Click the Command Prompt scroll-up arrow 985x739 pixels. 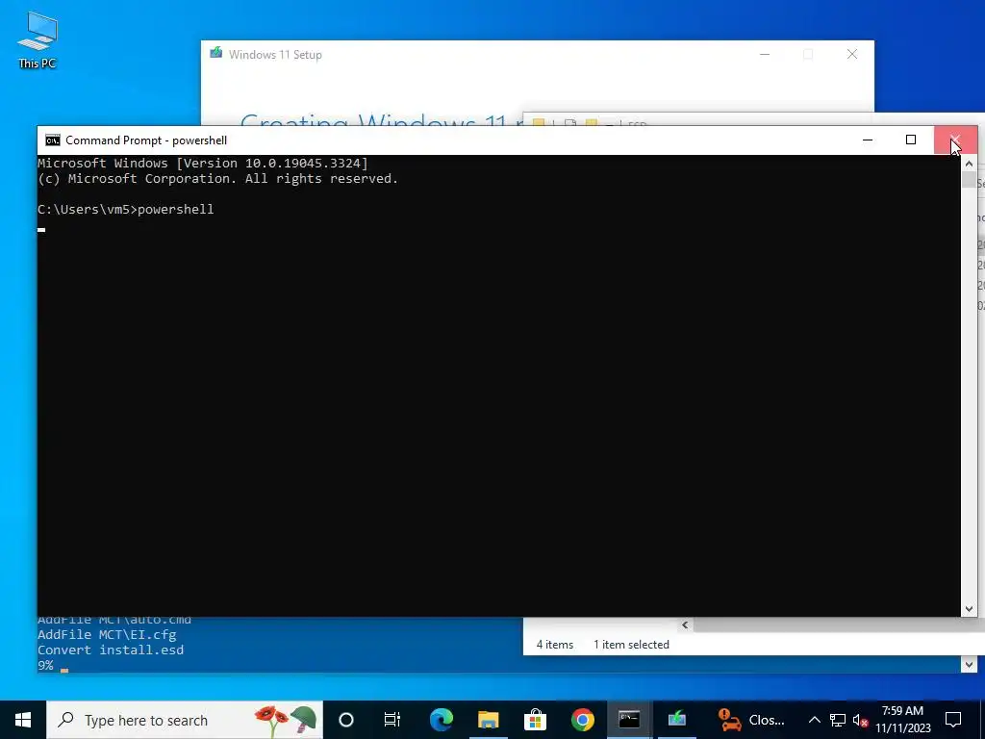969,164
